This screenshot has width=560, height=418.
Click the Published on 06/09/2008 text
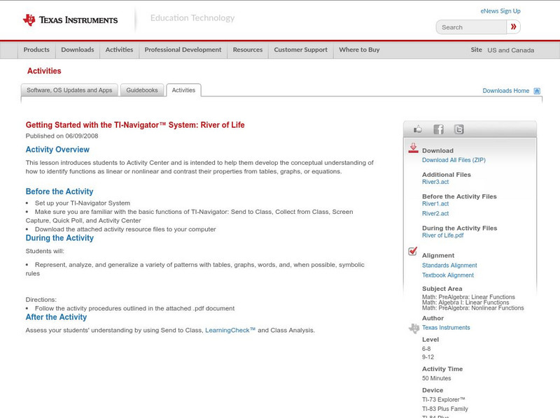(62, 136)
